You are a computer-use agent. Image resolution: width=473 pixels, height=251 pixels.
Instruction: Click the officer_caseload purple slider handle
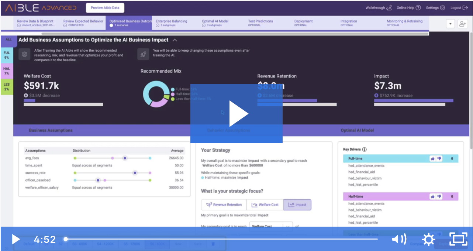98,180
